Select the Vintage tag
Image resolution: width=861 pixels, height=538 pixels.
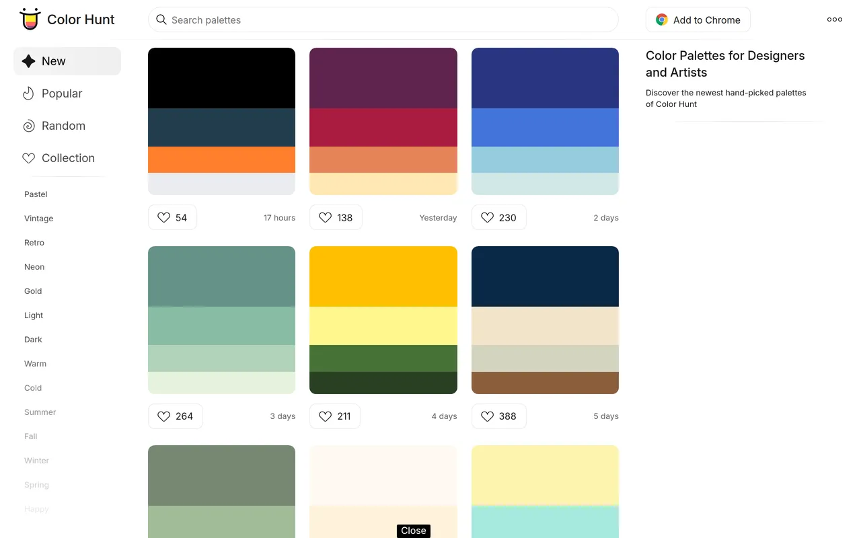point(38,219)
